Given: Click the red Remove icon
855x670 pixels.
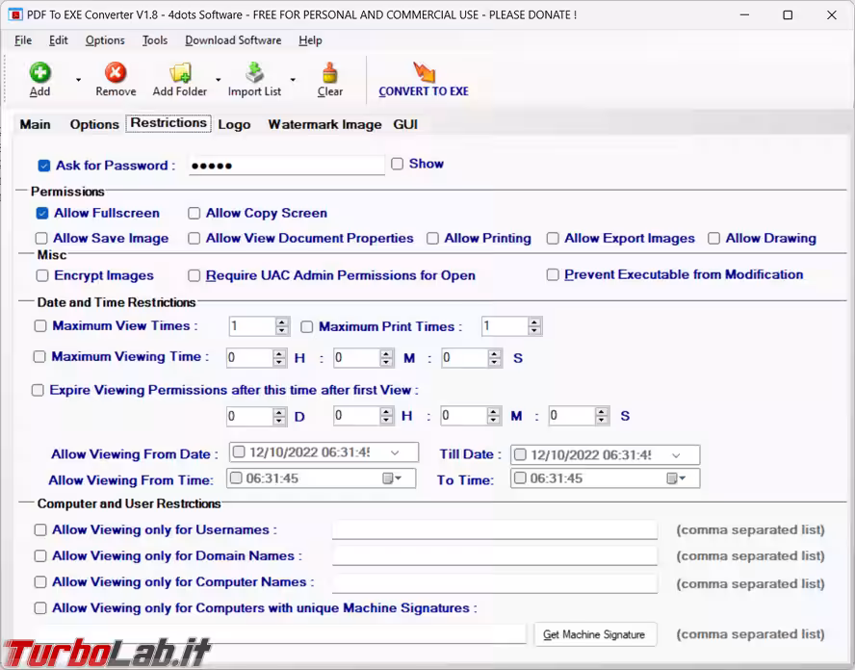Looking at the screenshot, I should tap(116, 72).
